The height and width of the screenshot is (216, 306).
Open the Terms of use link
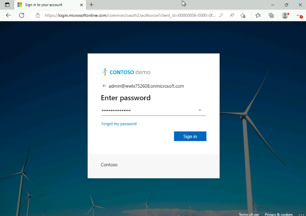tap(249, 214)
